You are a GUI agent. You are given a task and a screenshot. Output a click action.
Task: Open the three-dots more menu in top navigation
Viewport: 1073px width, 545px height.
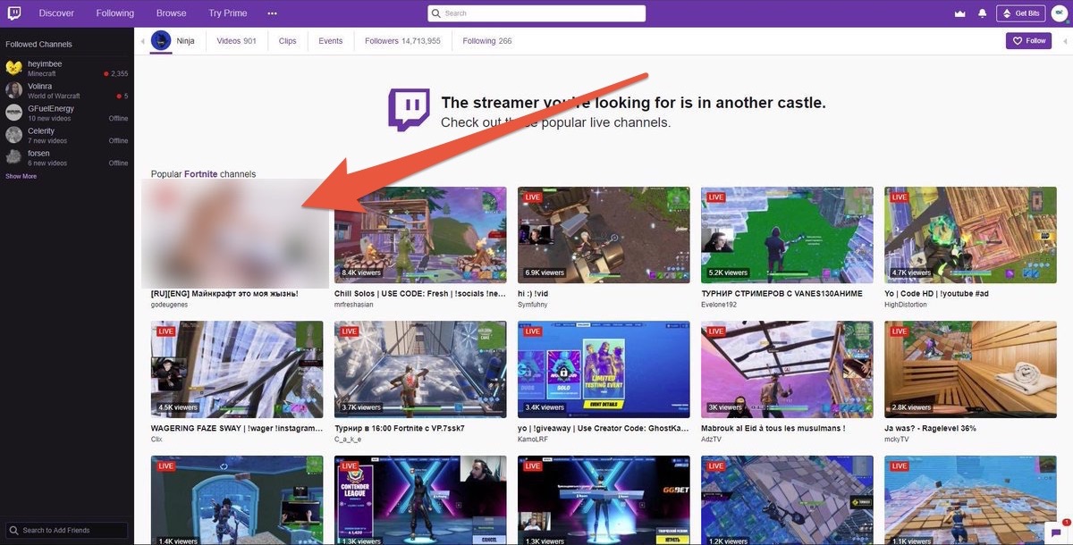click(272, 13)
